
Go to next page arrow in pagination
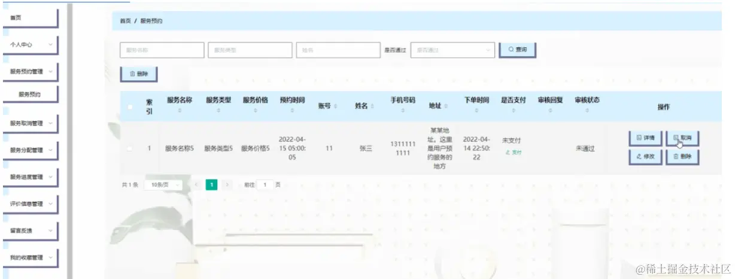coord(227,185)
